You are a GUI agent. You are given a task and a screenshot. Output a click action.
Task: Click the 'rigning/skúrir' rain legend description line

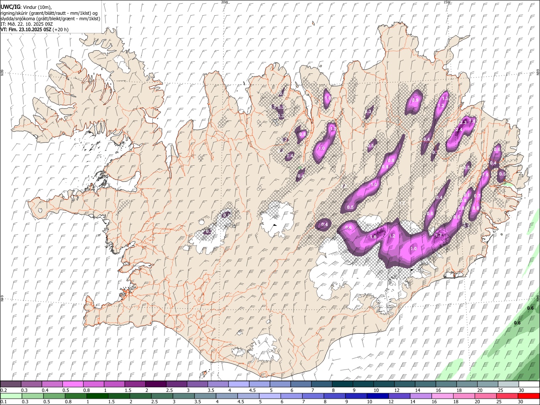coord(49,13)
